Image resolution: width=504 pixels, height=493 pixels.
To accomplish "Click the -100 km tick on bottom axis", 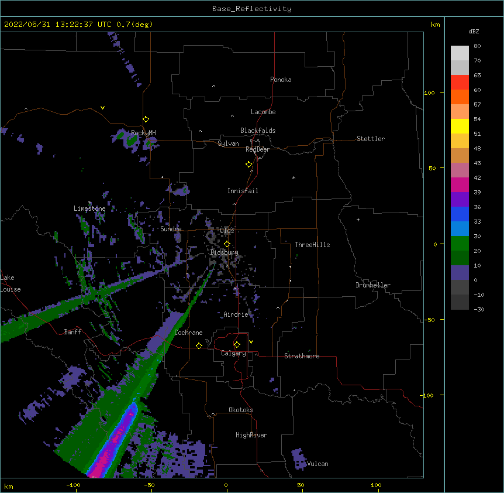I will (x=73, y=485).
